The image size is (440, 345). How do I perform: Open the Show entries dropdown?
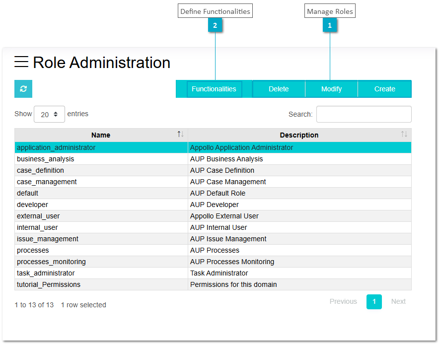49,114
